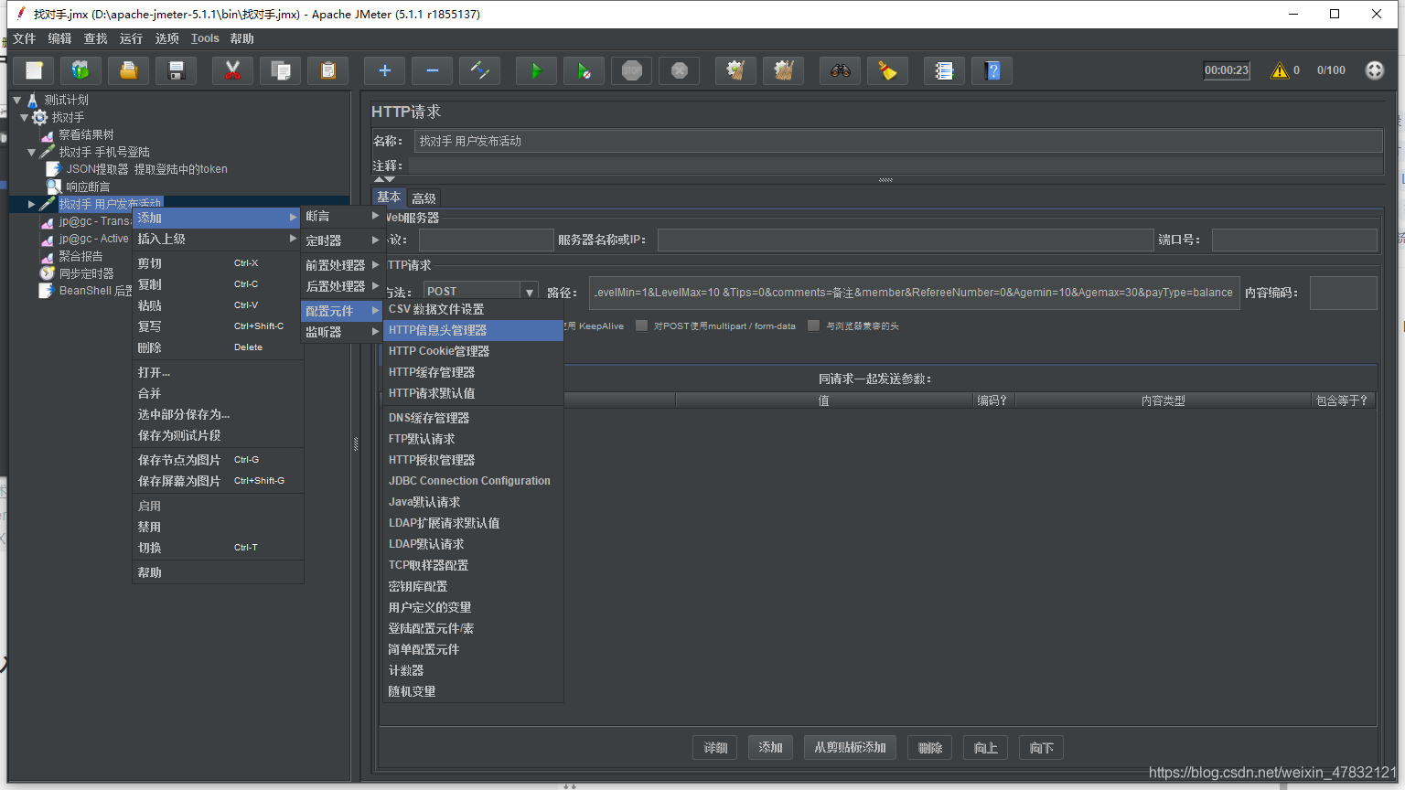This screenshot has height=790, width=1405.
Task: Select JDBC Connection Configuration item
Action: pos(474,481)
